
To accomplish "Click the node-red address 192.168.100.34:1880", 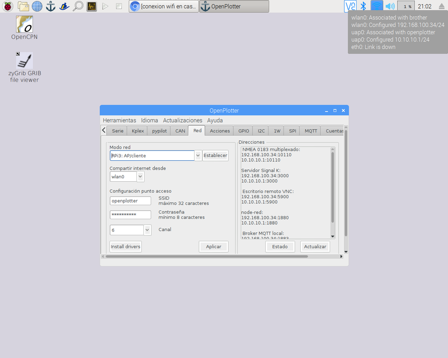I will coord(265,218).
